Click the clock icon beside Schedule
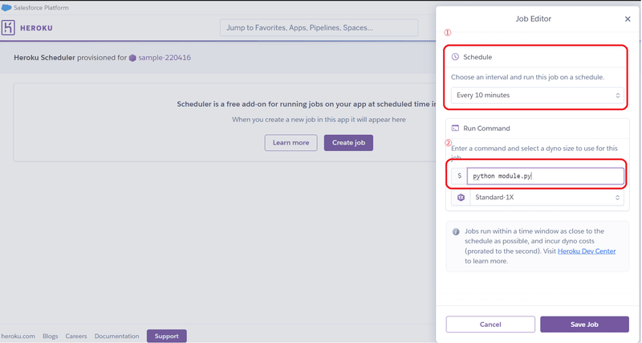The height and width of the screenshot is (343, 642). pyautogui.click(x=455, y=57)
